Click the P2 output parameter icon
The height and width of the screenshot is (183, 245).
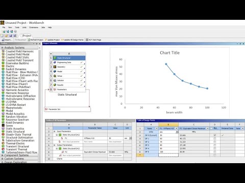pyautogui.click(x=62, y=152)
